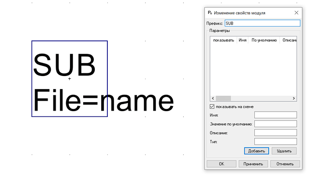Close the module properties dialog

coord(297,13)
